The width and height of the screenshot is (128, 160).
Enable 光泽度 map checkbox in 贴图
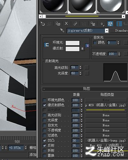[44, 120]
